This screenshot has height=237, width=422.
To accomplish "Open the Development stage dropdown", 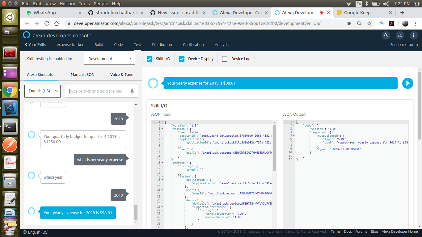I will (x=110, y=59).
